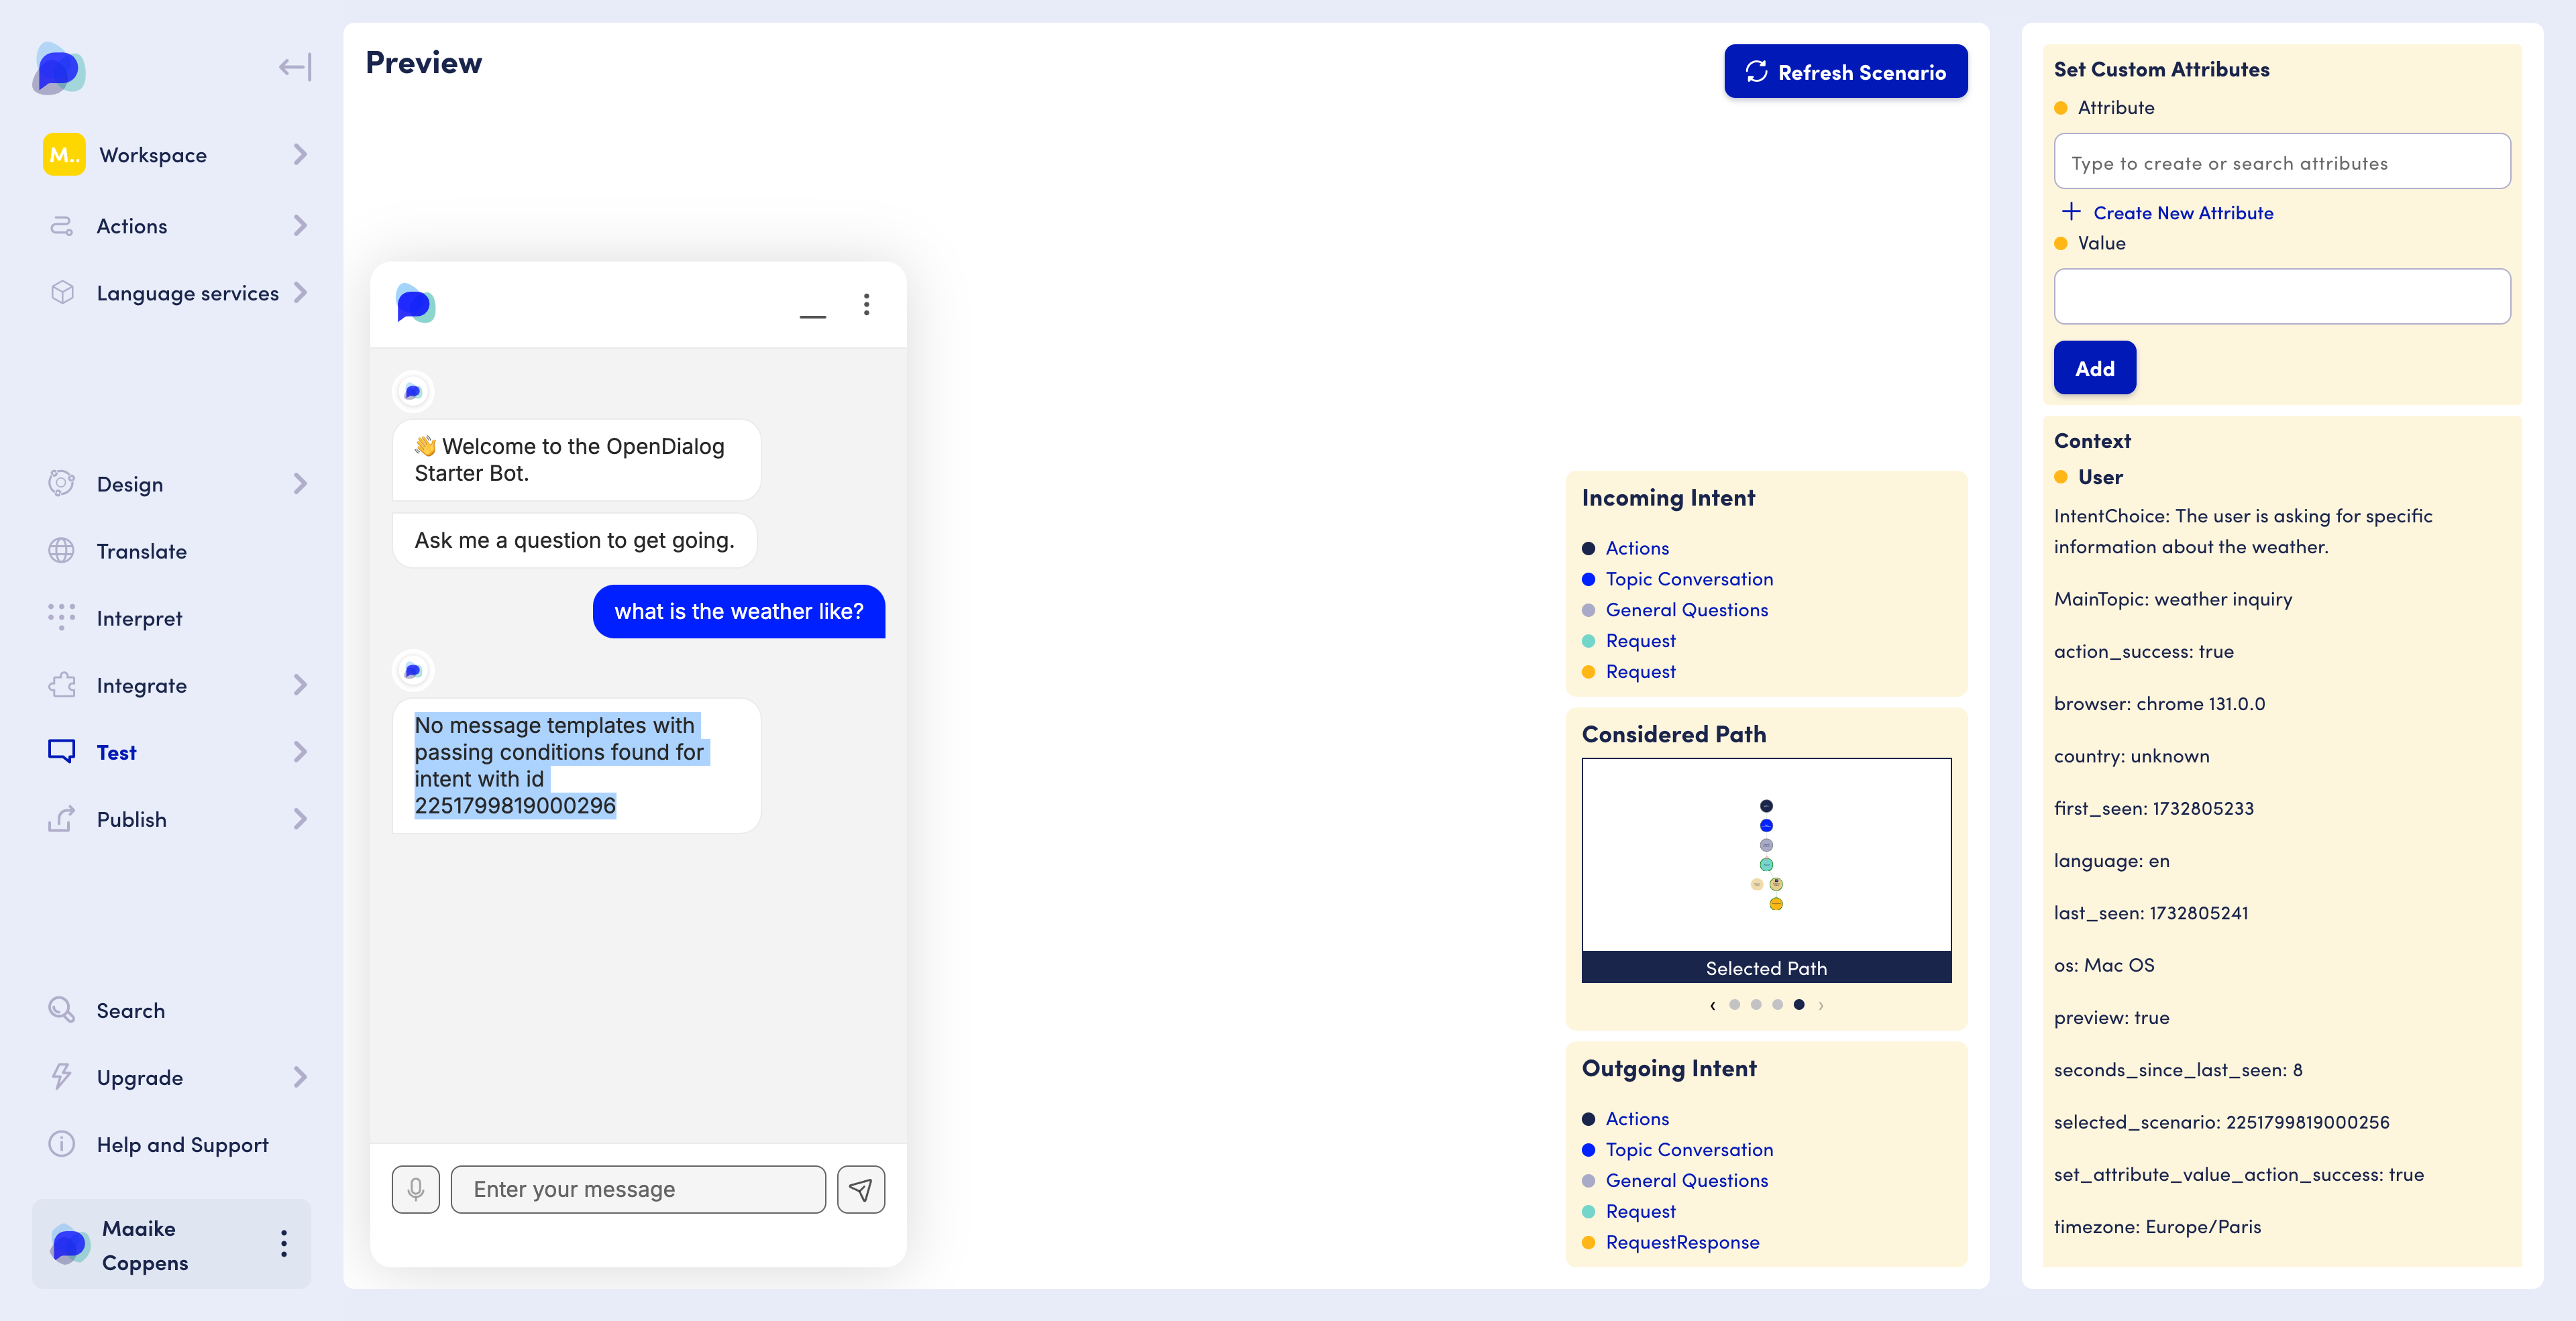2576x1321 pixels.
Task: Click the Search magnifier icon
Action: 62,1009
